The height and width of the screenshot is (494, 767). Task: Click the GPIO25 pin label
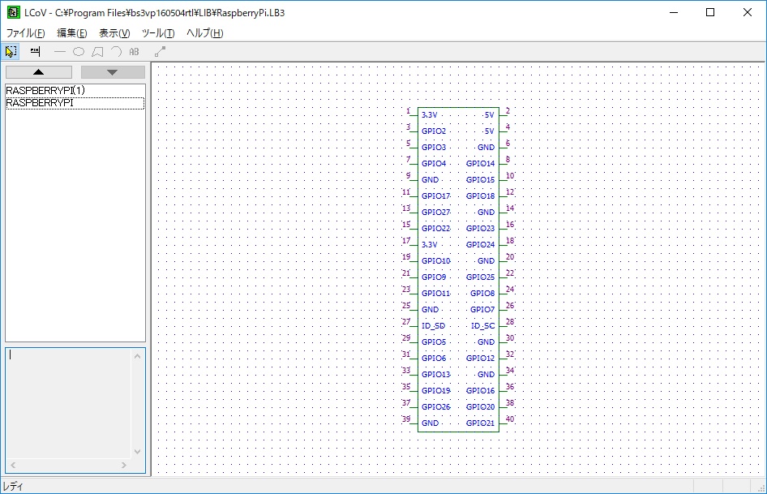pos(480,277)
